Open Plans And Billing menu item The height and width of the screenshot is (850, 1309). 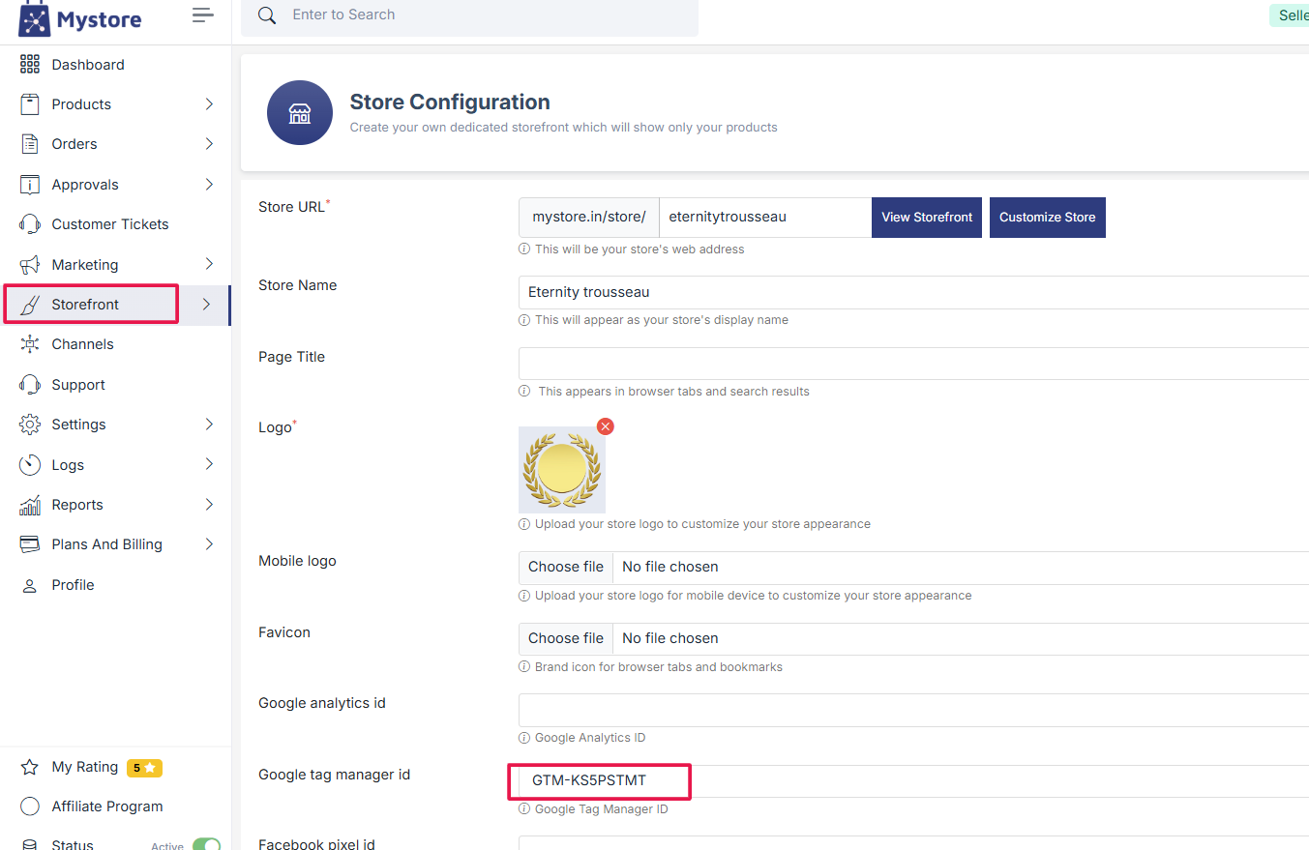pyautogui.click(x=106, y=544)
